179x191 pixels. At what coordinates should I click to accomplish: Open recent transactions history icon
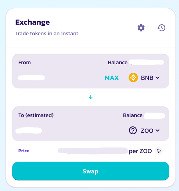(161, 28)
